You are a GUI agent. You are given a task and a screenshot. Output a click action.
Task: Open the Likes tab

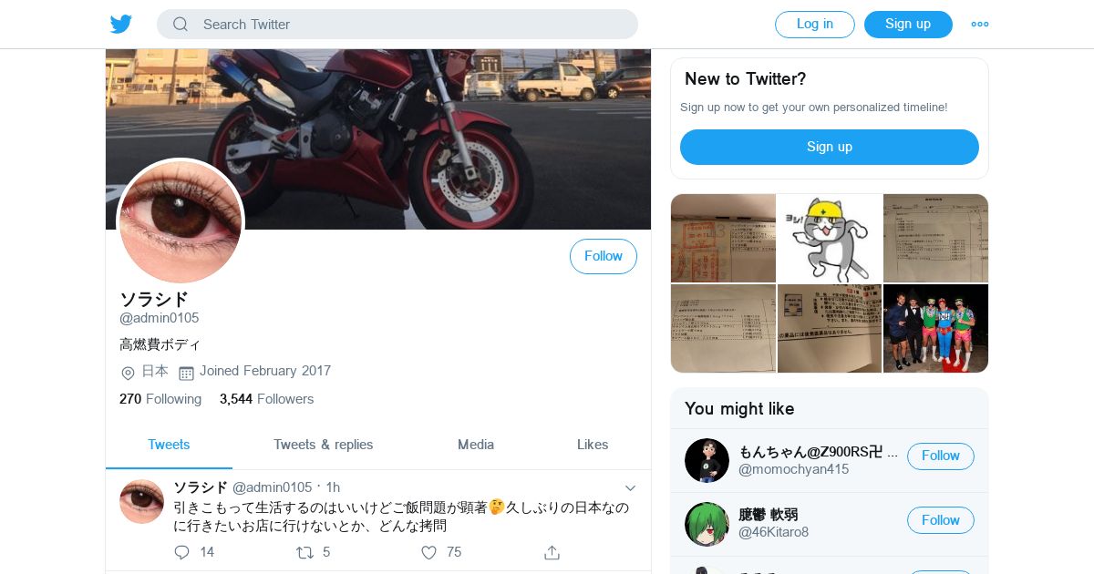(x=593, y=445)
